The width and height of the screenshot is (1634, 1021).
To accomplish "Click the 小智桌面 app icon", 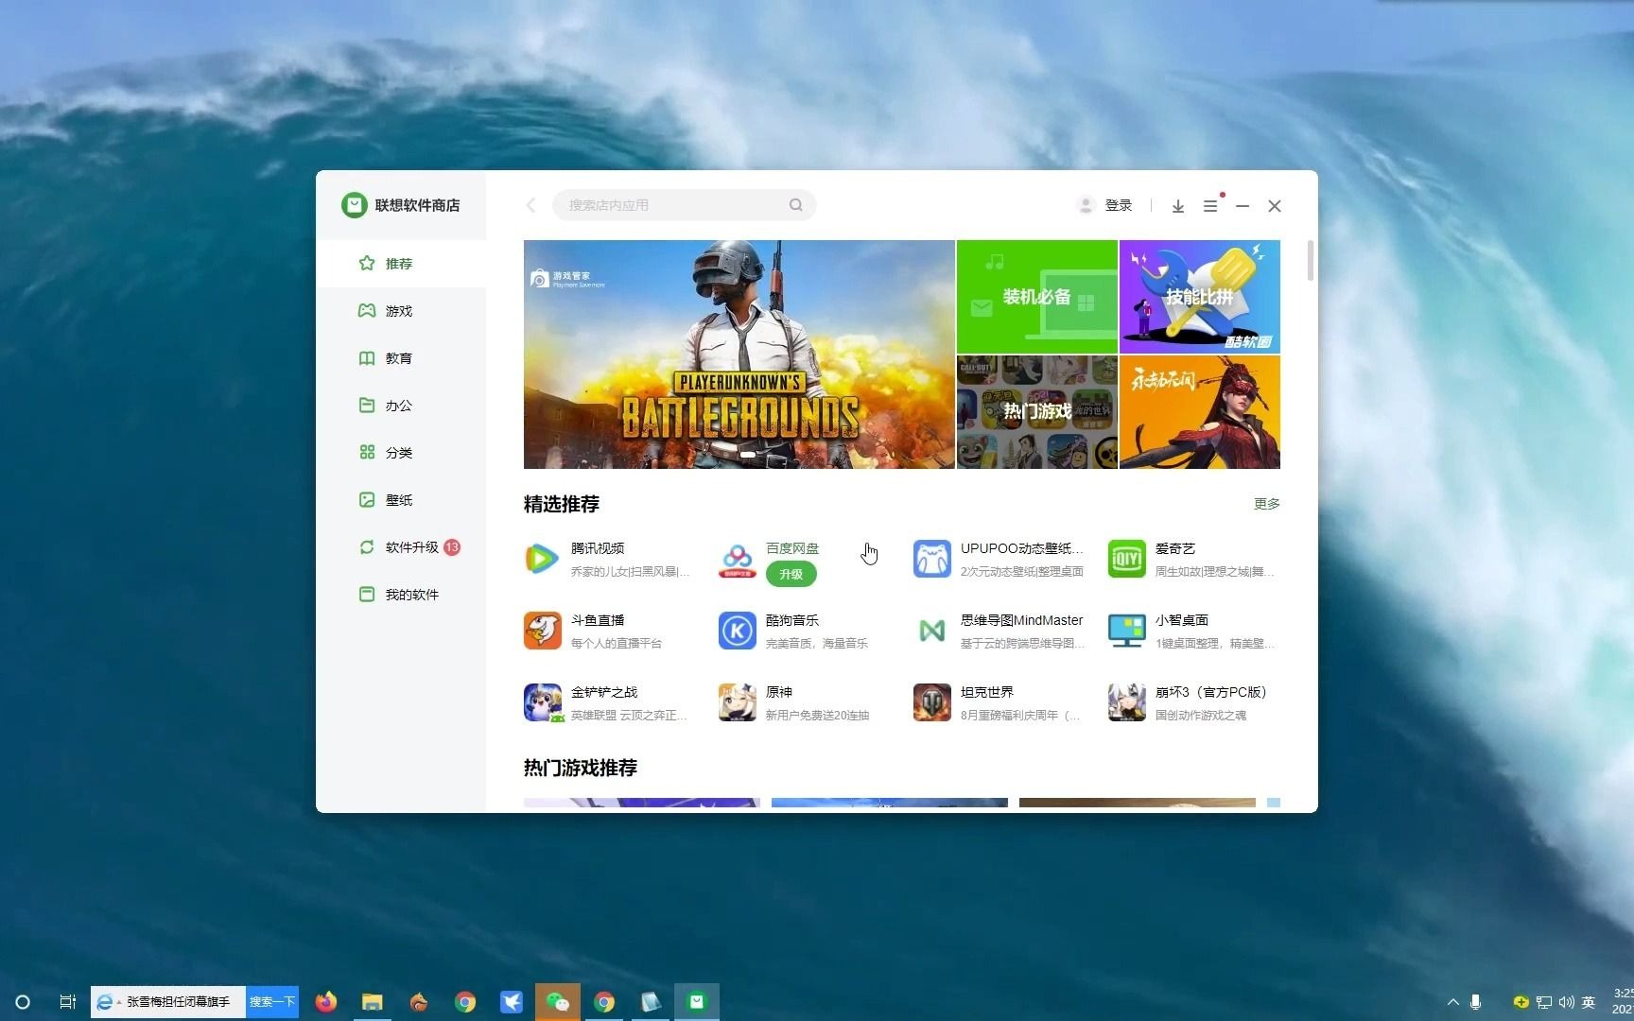I will pyautogui.click(x=1126, y=631).
